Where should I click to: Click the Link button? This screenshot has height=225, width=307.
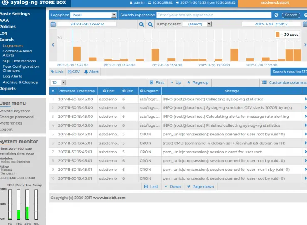point(57,72)
